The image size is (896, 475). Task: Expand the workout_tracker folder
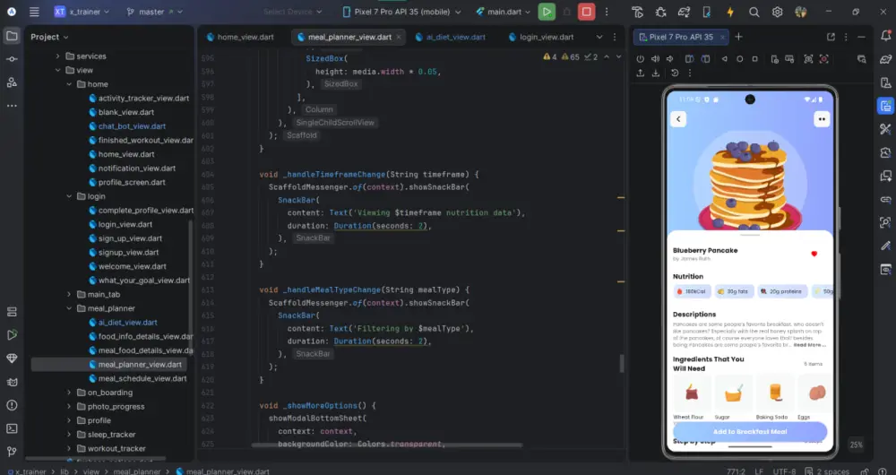tap(69, 448)
